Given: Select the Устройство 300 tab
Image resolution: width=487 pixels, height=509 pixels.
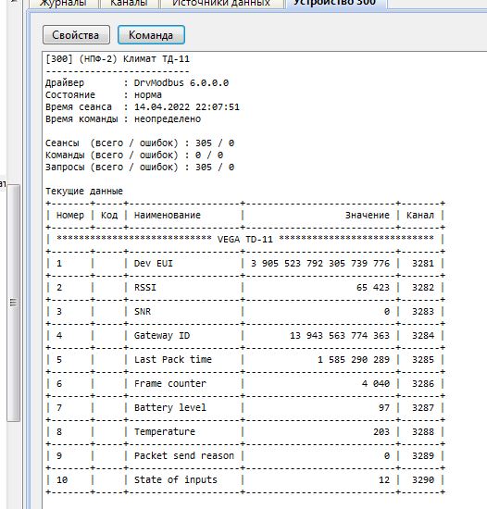Looking at the screenshot, I should (335, 4).
